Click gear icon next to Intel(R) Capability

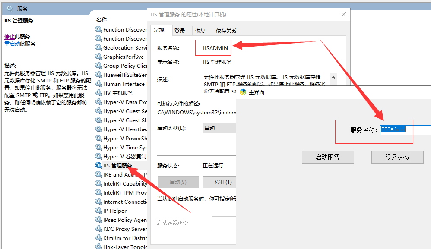pos(98,183)
